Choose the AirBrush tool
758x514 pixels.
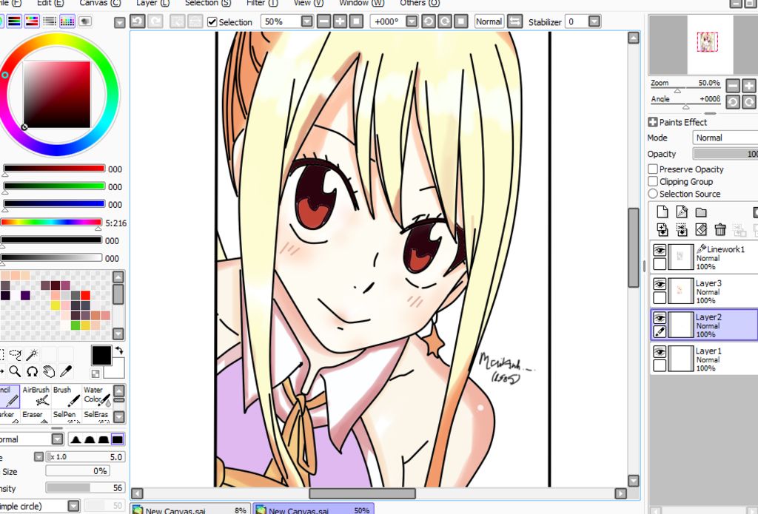(x=36, y=396)
